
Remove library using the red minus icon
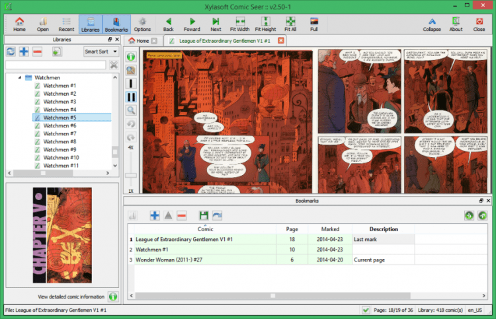pyautogui.click(x=38, y=52)
